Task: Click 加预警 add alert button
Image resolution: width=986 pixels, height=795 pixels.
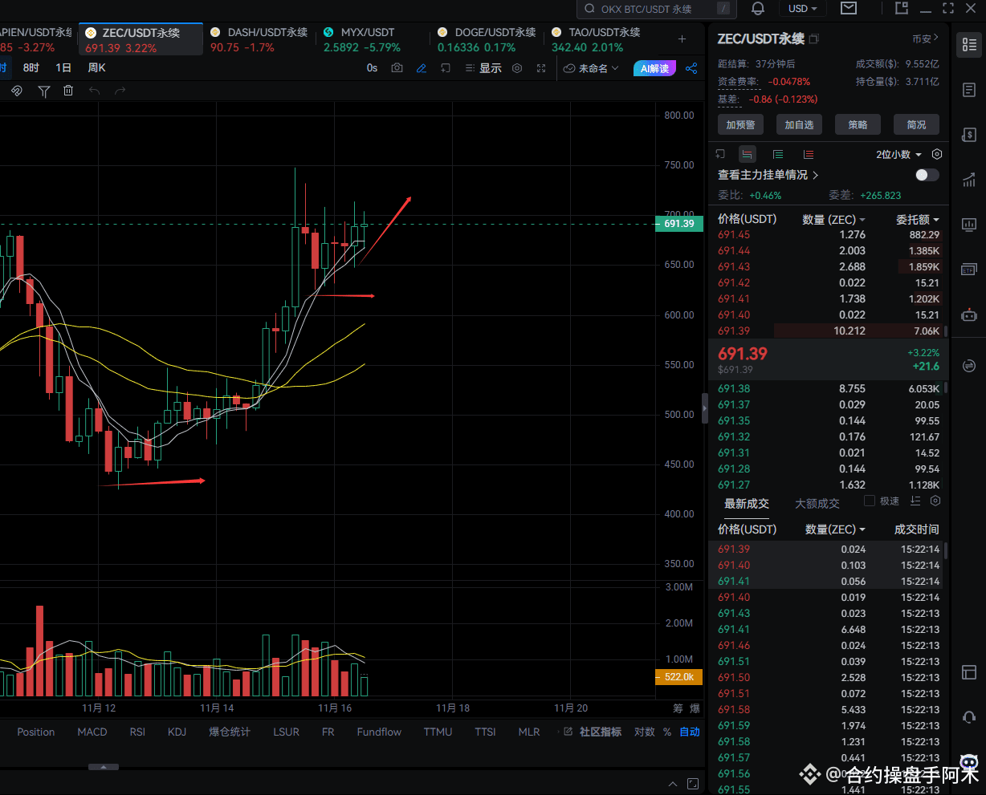Action: click(740, 124)
